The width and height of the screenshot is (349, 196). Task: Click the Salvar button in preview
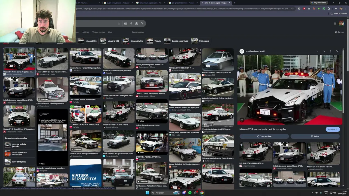click(315, 136)
